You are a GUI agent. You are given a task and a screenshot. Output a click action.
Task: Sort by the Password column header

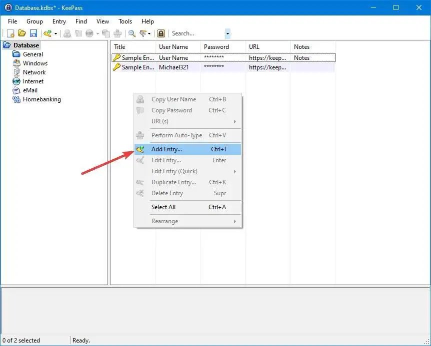click(x=223, y=47)
